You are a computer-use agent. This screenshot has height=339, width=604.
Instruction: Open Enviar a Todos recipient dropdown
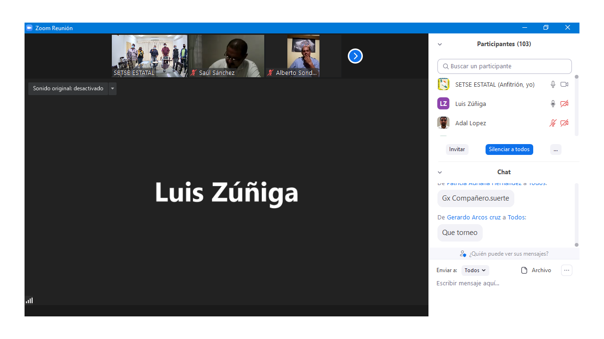pyautogui.click(x=475, y=270)
